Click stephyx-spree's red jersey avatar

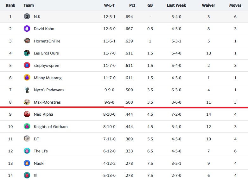tap(27, 65)
